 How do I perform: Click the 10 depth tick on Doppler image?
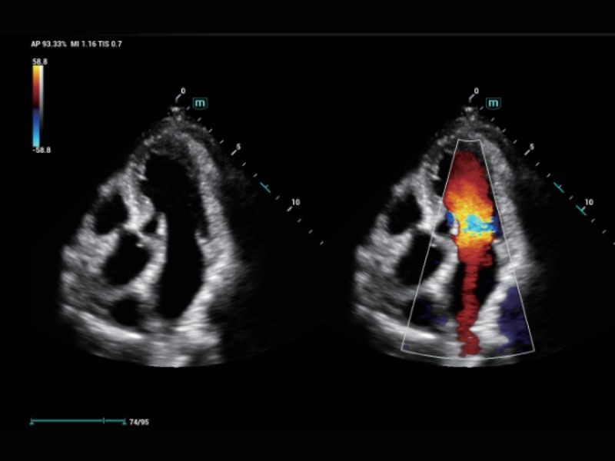[588, 204]
